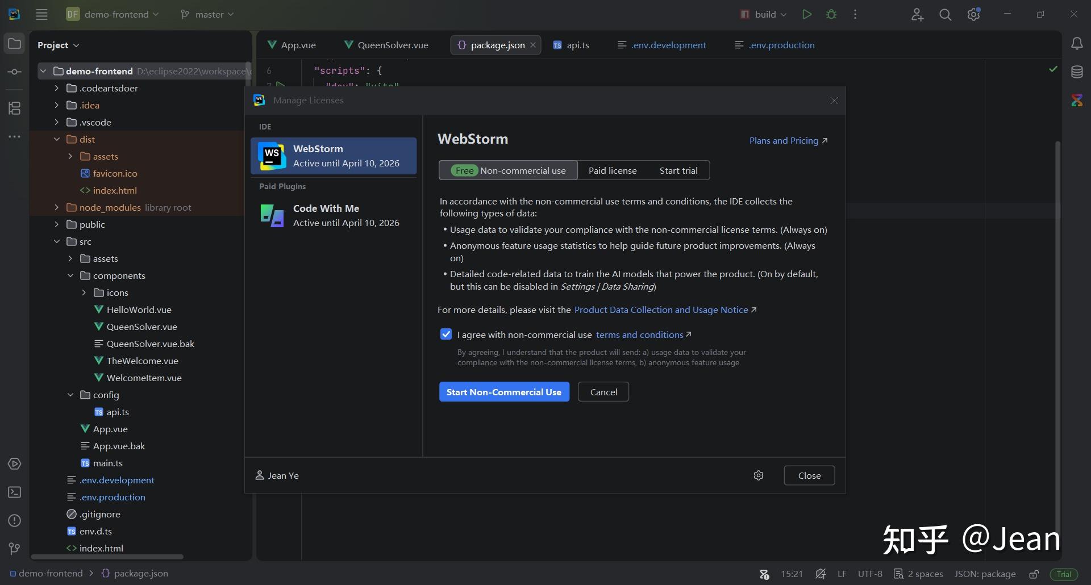
Task: Click Cancel in license dialog
Action: point(603,392)
